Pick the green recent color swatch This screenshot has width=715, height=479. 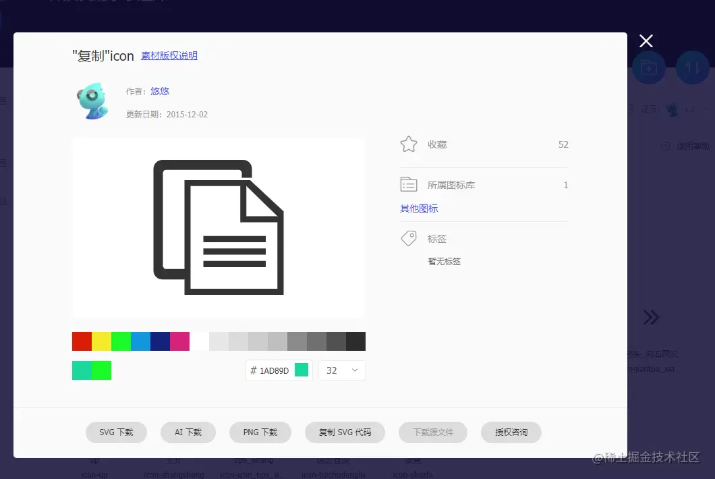pos(101,370)
